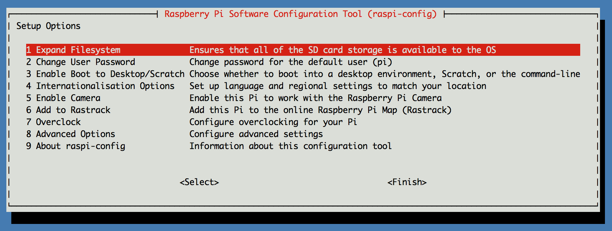Click the Setup Options heading
The height and width of the screenshot is (231, 612).
[x=48, y=26]
